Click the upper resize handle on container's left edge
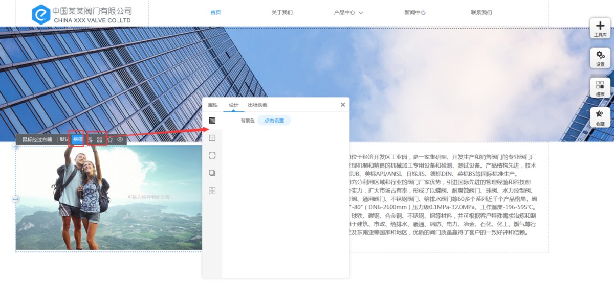This screenshot has width=614, height=285. (x=16, y=147)
